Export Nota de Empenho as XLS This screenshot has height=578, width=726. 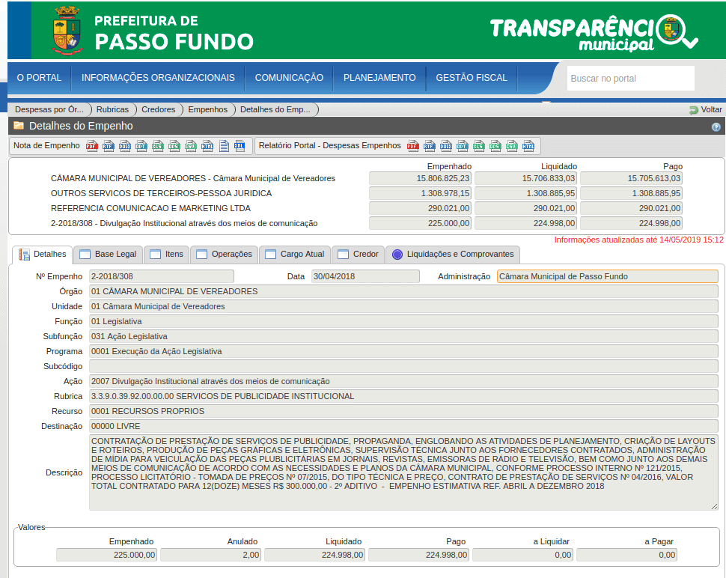click(x=158, y=146)
